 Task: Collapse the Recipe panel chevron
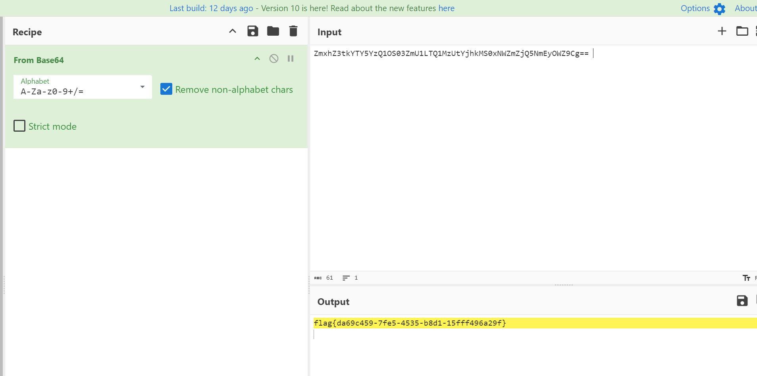[233, 31]
